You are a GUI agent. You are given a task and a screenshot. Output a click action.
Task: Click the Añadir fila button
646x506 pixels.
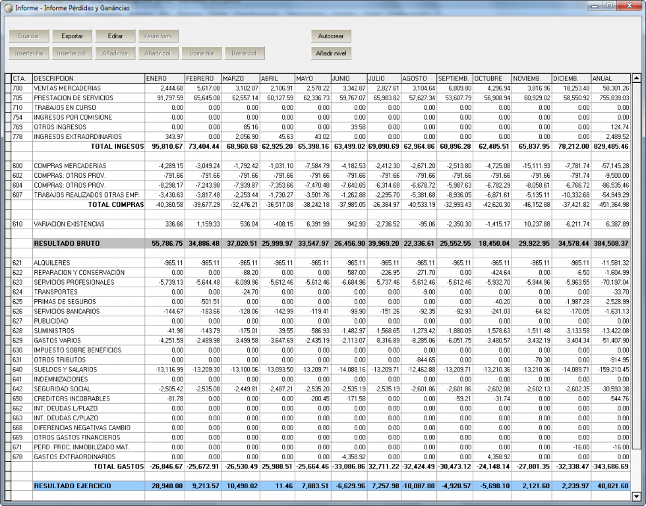115,53
